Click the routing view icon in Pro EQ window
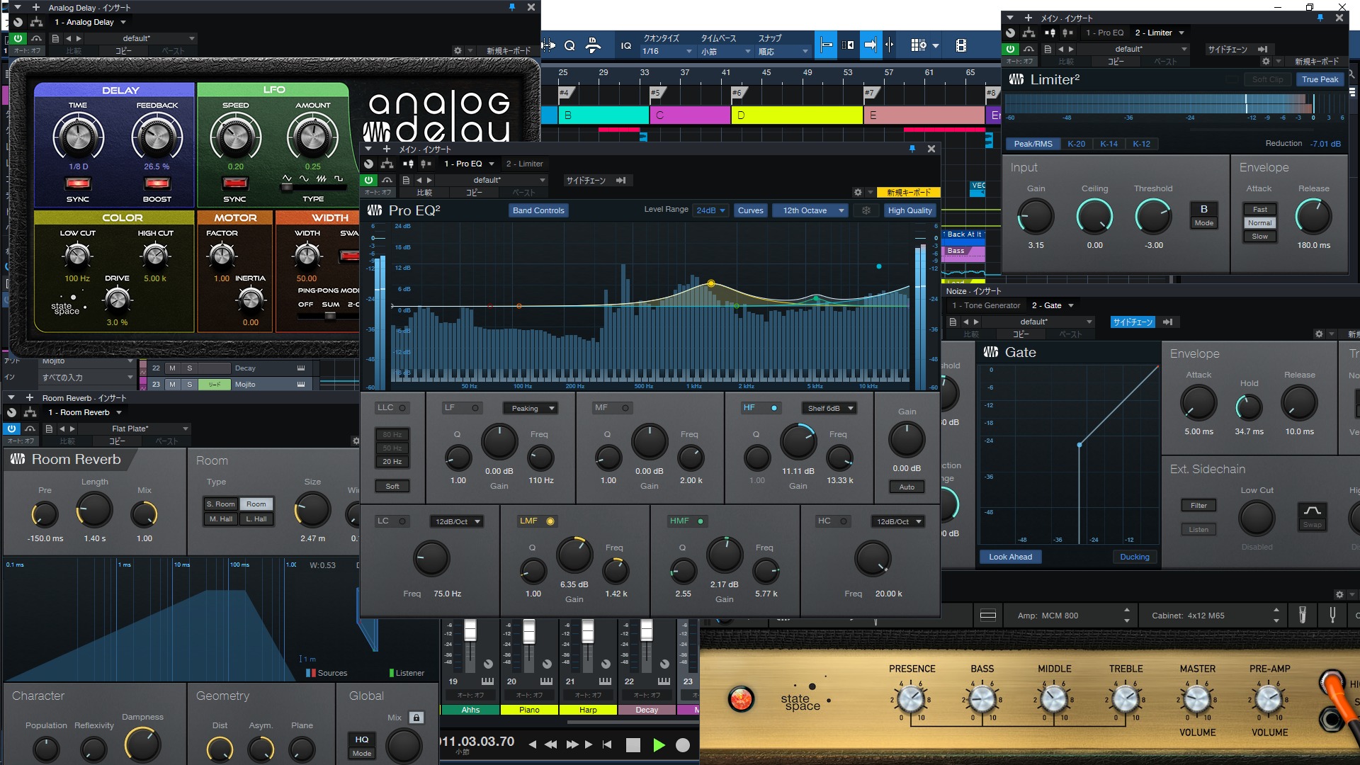 [x=387, y=164]
